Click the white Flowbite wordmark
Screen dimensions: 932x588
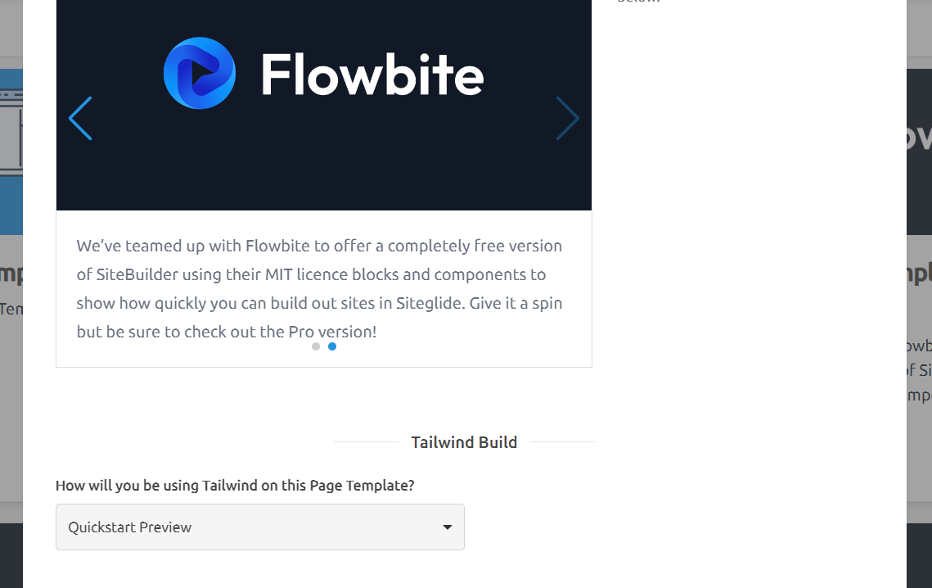(x=372, y=75)
